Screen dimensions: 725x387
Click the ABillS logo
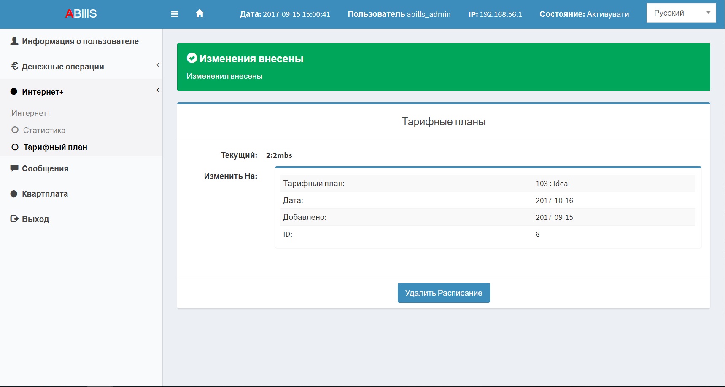click(81, 14)
